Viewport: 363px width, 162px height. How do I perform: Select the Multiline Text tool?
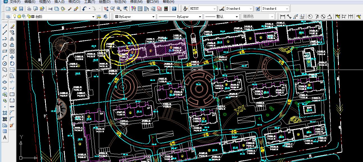coord(5,138)
